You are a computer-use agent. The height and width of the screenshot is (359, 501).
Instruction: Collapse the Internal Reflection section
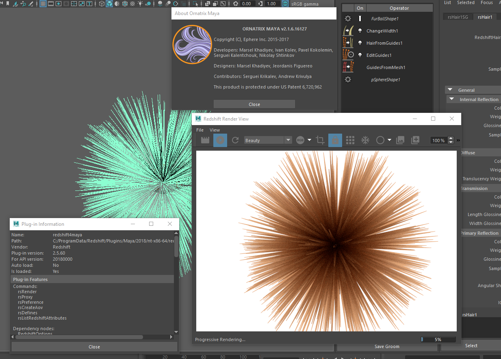pyautogui.click(x=452, y=99)
